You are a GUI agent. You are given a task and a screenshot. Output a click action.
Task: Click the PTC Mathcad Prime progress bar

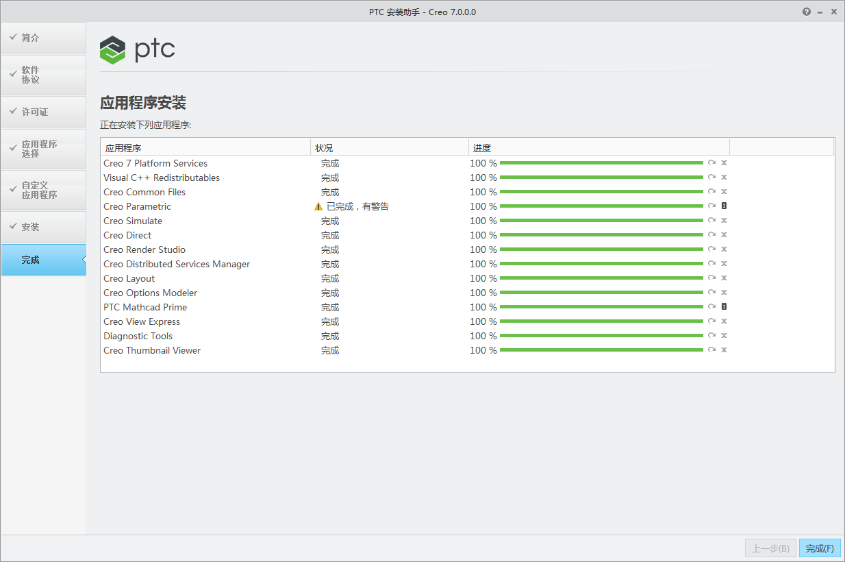(601, 307)
